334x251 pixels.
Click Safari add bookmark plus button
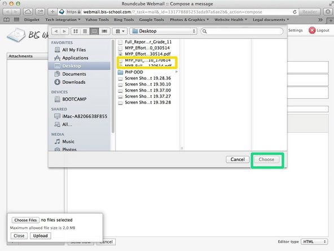52,12
